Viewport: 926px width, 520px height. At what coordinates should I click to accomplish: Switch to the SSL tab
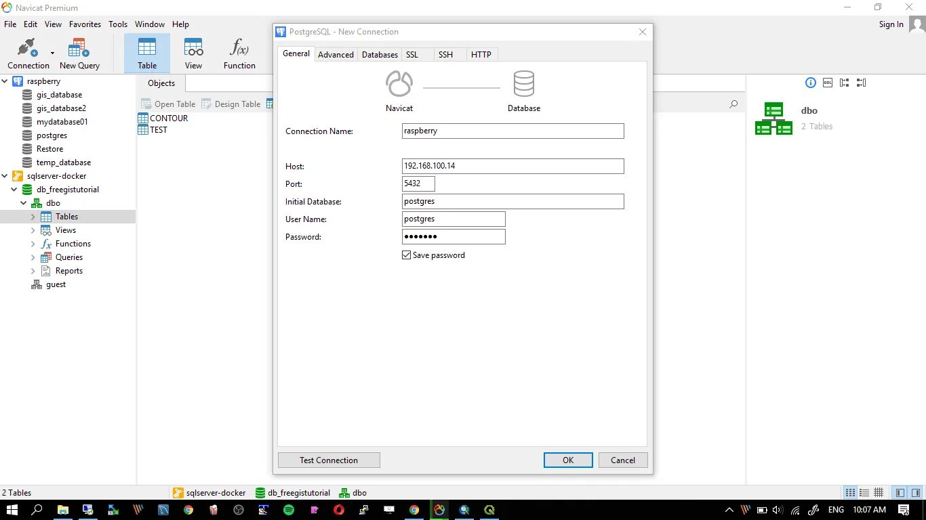click(x=412, y=54)
